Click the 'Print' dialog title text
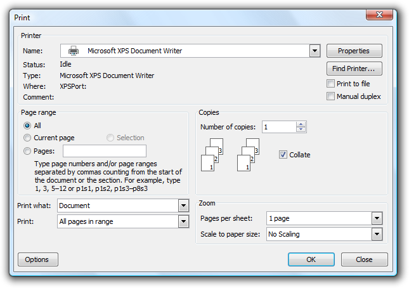The width and height of the screenshot is (409, 288). pyautogui.click(x=22, y=18)
